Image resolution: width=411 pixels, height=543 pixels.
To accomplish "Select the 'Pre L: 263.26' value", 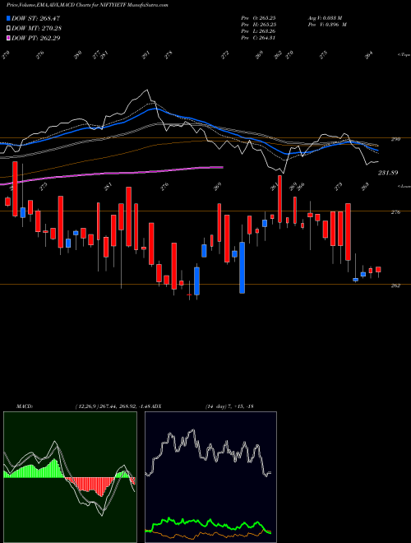I will click(x=258, y=30).
